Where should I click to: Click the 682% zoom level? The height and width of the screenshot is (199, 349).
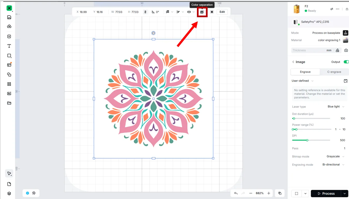[x=260, y=193]
